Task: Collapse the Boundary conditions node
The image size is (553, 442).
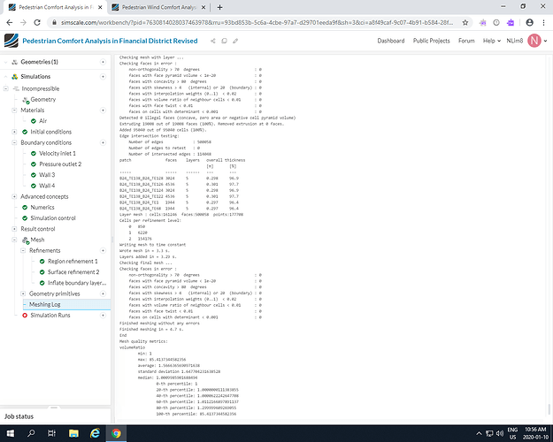Action: tap(14, 142)
